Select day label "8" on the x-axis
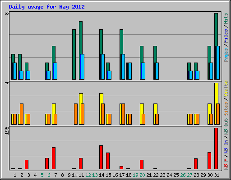Screen dimensions: 231x180 [62, 175]
